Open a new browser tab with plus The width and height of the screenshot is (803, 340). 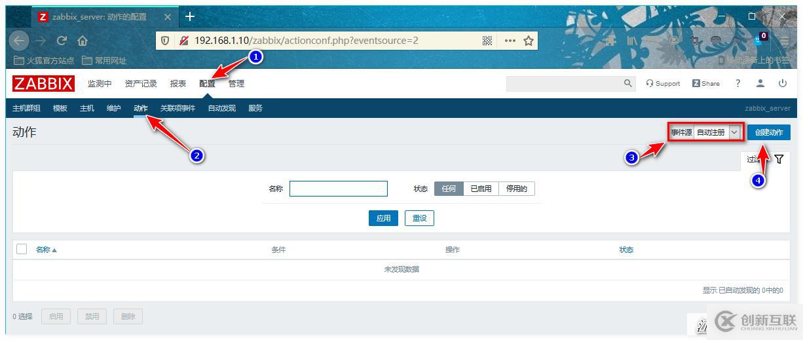click(190, 16)
